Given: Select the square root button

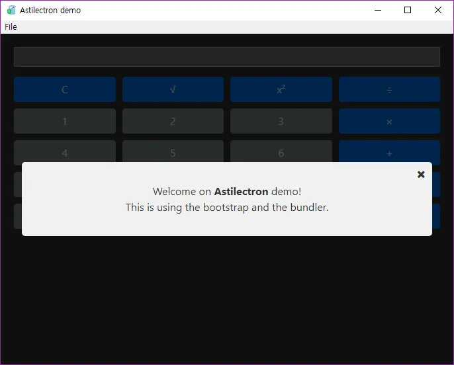Looking at the screenshot, I should [173, 89].
